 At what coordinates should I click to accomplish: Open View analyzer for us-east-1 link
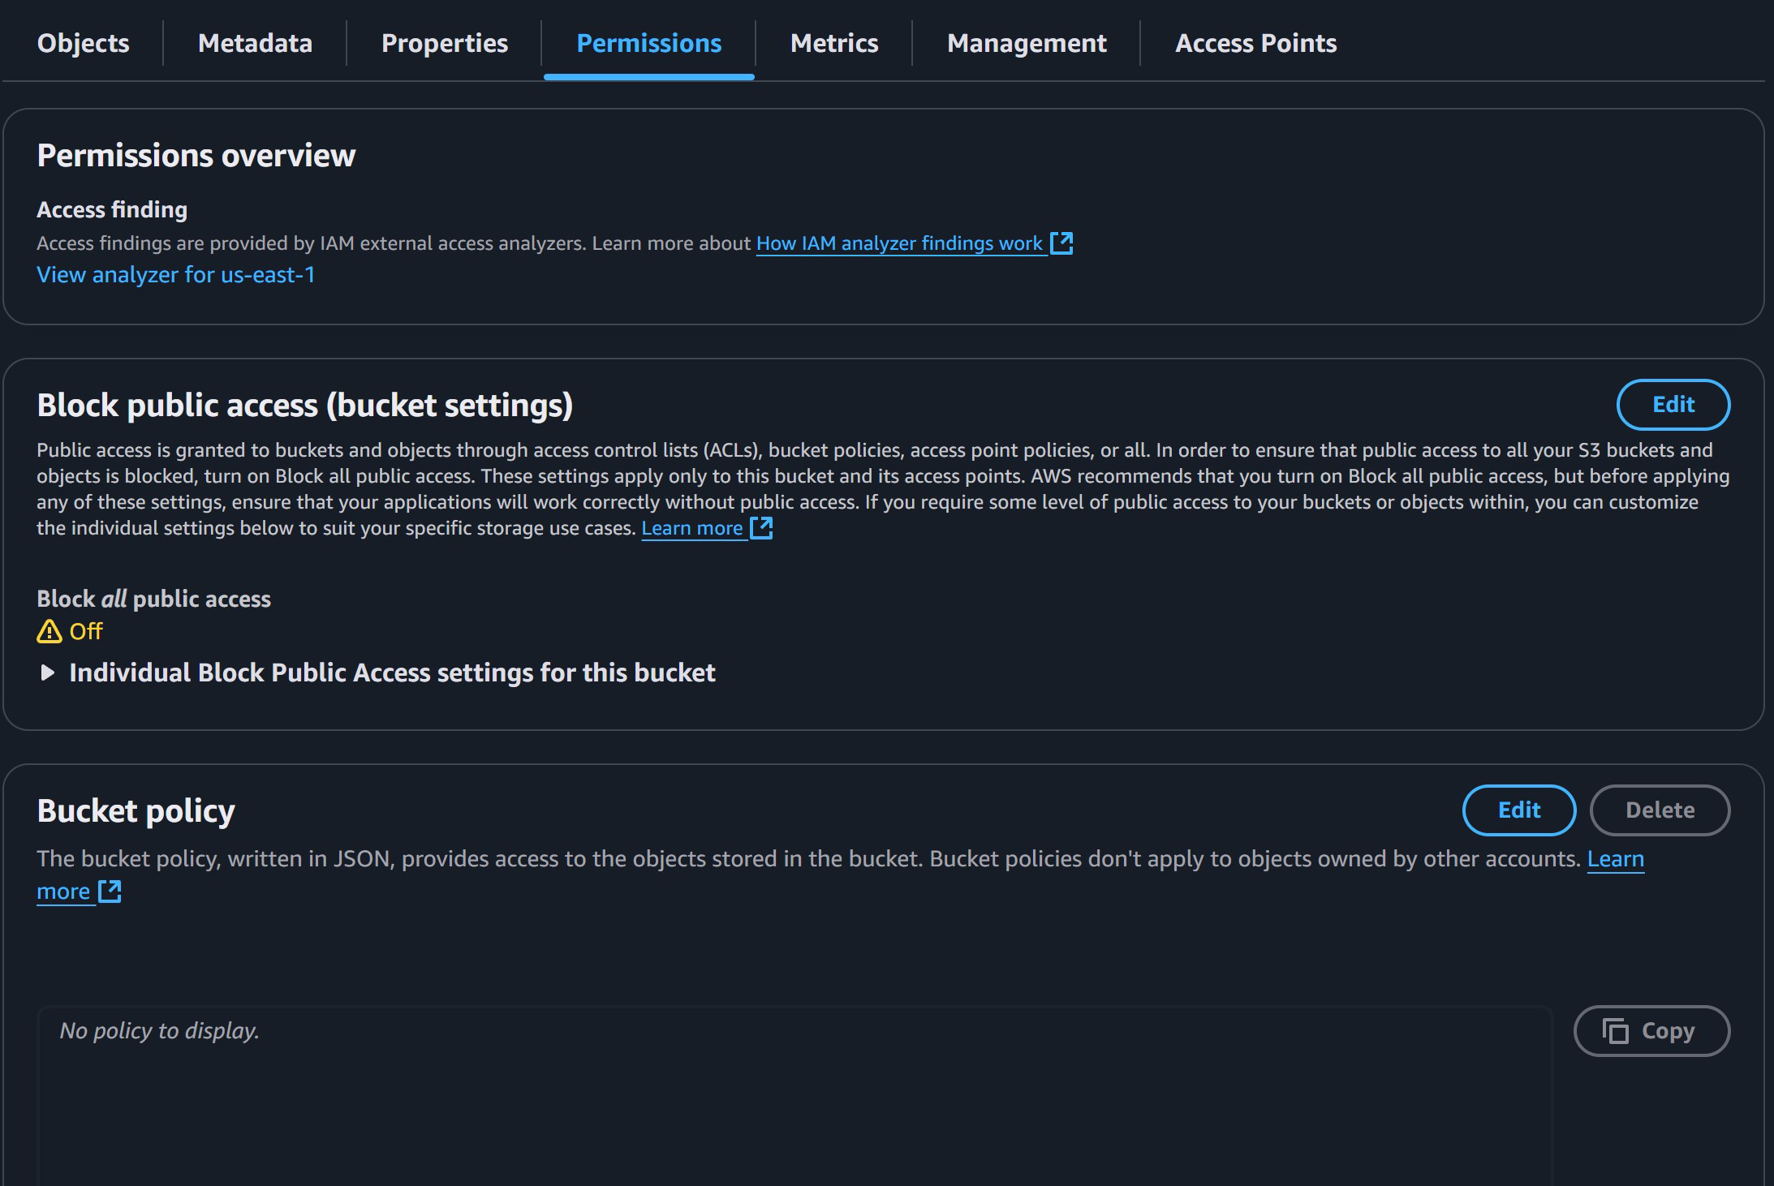point(175,275)
